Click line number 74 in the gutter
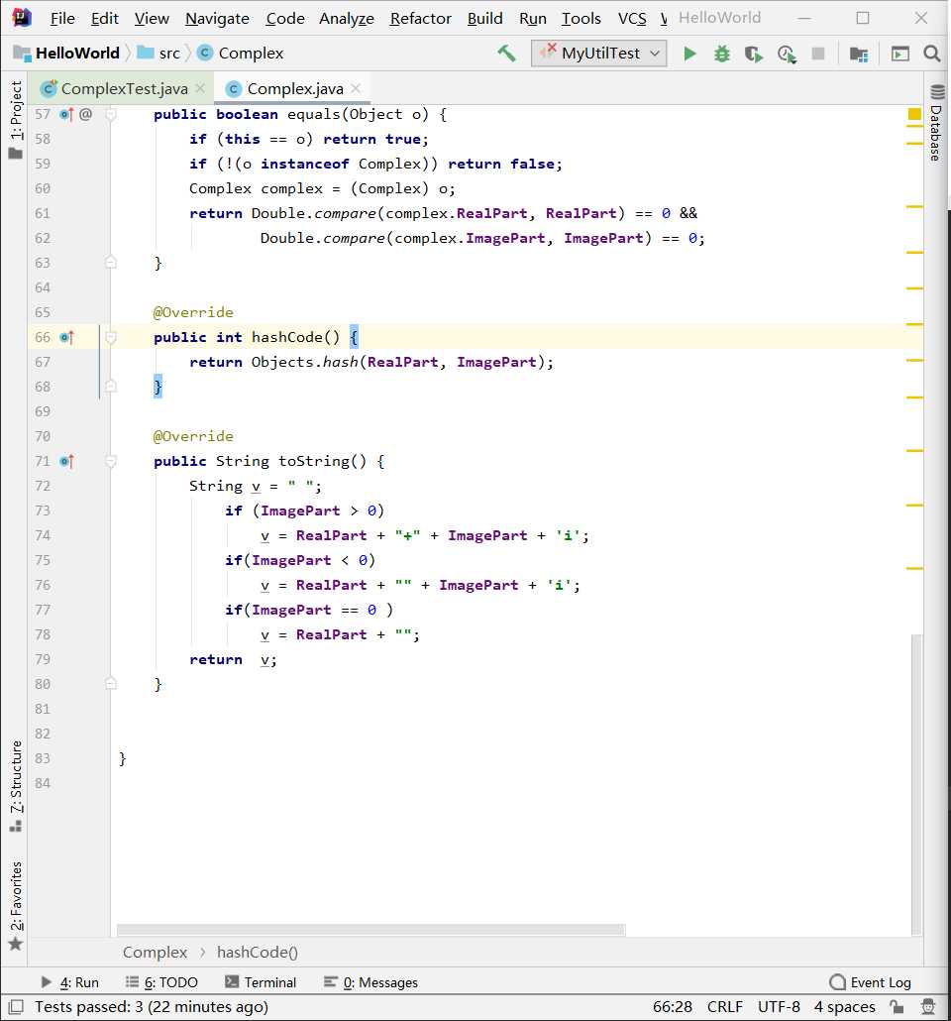The image size is (951, 1021). point(43,535)
